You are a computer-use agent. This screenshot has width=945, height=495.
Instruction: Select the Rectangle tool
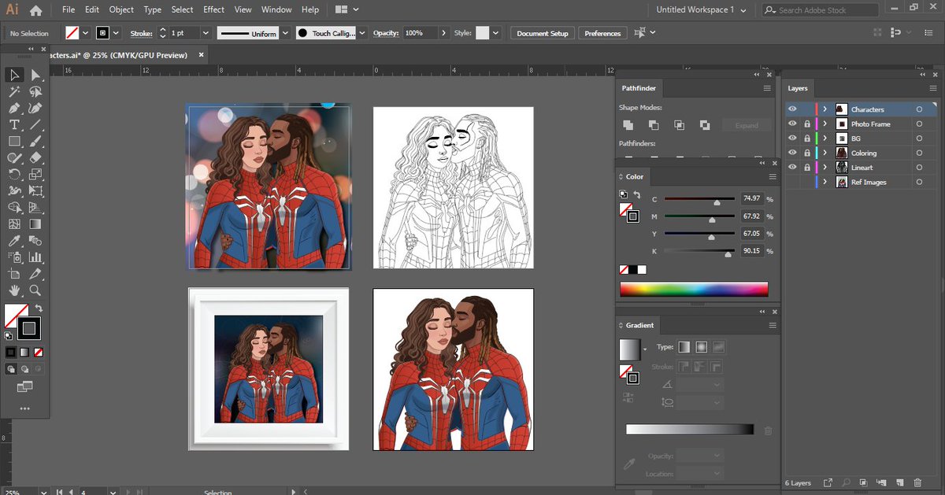click(x=14, y=142)
